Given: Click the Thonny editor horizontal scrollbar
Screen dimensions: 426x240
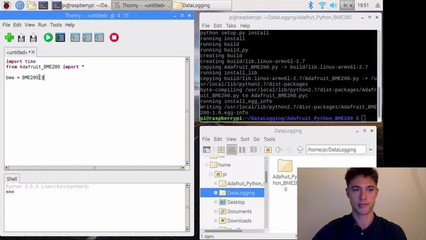Looking at the screenshot, I should [x=95, y=167].
